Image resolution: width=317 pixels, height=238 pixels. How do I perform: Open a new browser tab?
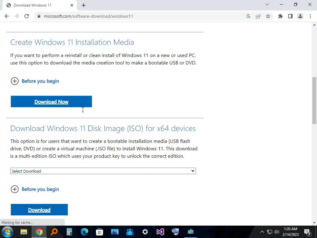[84, 5]
